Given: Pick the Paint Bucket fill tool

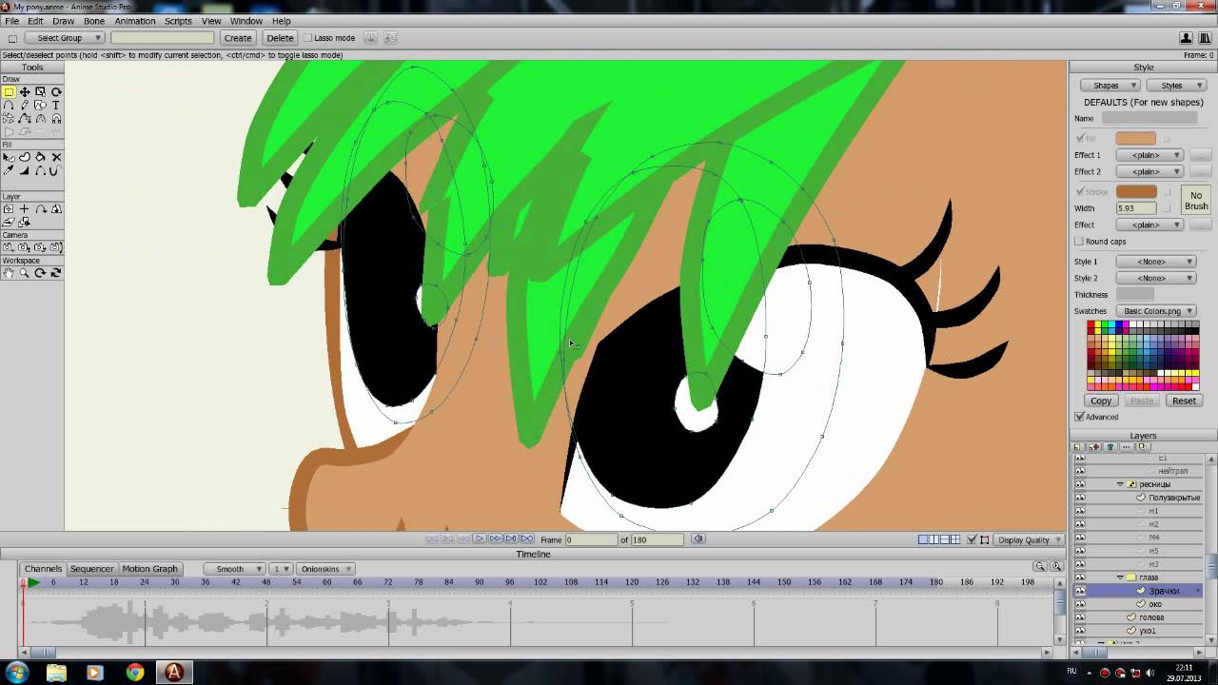Looking at the screenshot, I should pos(40,157).
